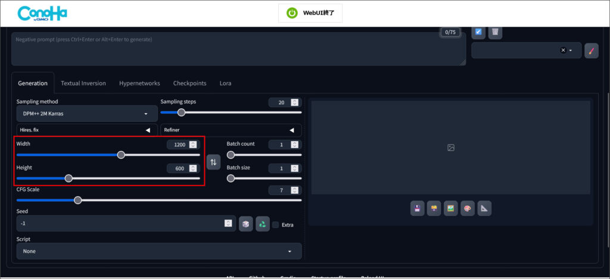Viewport: 610px width, 279px height.
Task: Click the Height slider handle
Action: click(x=69, y=178)
